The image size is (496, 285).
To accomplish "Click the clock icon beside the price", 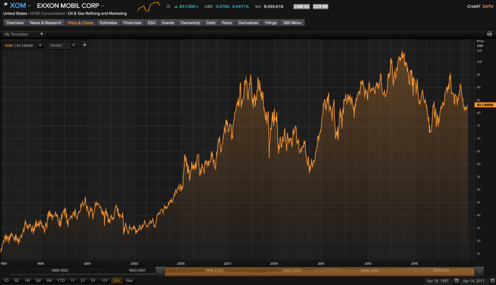I will pyautogui.click(x=168, y=7).
